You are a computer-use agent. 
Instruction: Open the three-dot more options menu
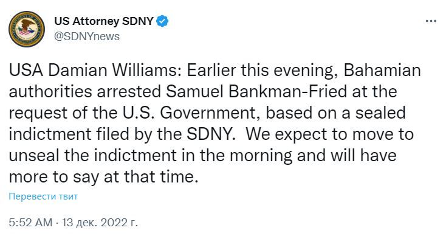pos(431,21)
